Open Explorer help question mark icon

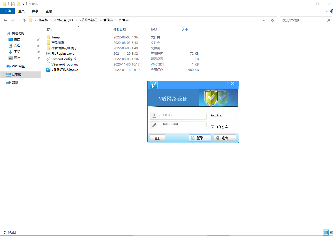pyautogui.click(x=332, y=11)
